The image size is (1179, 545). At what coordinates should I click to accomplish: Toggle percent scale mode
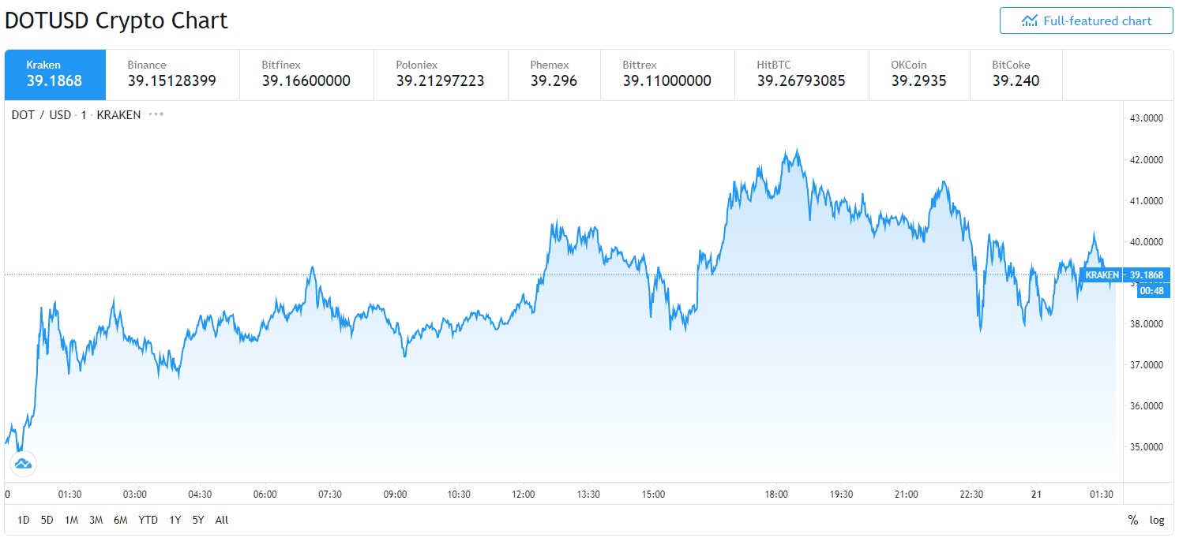(x=1133, y=520)
